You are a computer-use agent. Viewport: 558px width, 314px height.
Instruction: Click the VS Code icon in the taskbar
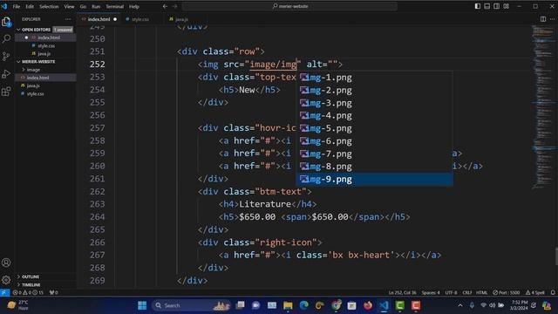(384, 305)
